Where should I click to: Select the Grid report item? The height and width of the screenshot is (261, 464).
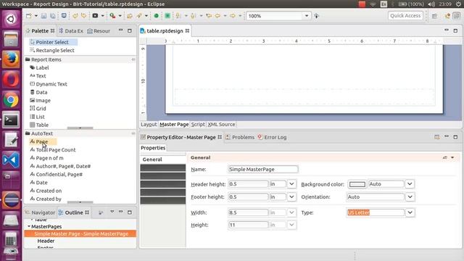coord(41,109)
